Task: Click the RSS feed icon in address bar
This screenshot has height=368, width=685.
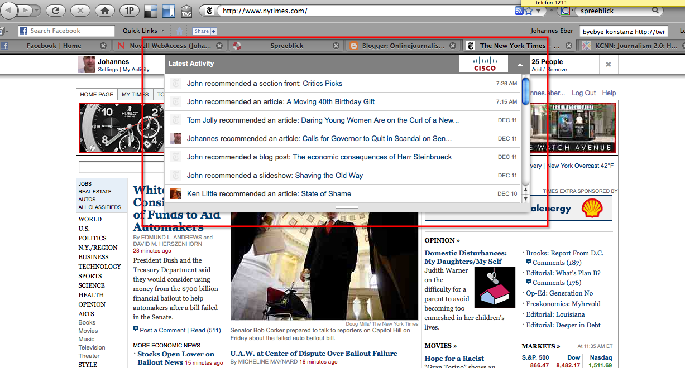Action: (519, 11)
